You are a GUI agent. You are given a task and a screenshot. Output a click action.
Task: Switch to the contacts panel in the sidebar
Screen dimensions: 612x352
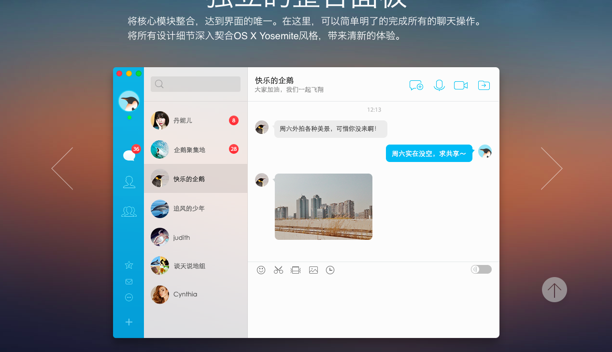[128, 181]
